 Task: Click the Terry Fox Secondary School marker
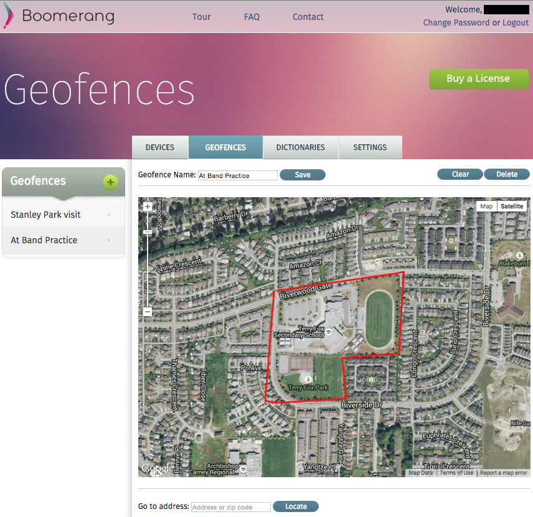point(328,332)
